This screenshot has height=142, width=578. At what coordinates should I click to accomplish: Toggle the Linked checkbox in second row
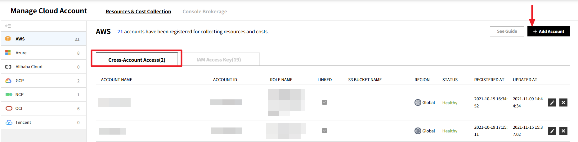(325, 131)
